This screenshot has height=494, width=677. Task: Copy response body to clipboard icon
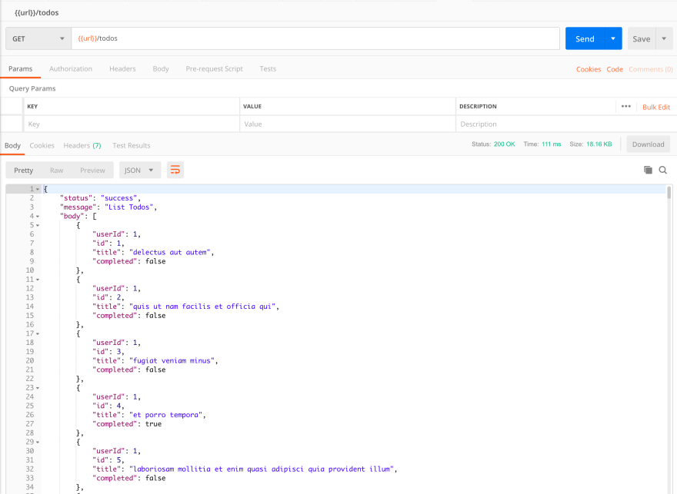[x=648, y=170]
